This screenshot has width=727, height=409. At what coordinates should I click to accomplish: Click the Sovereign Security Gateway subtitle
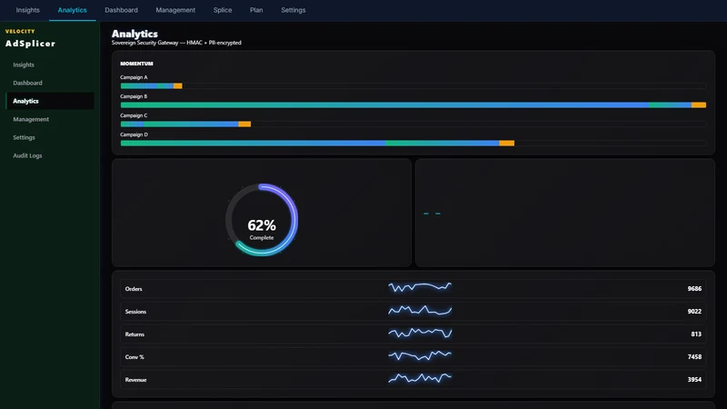click(176, 43)
